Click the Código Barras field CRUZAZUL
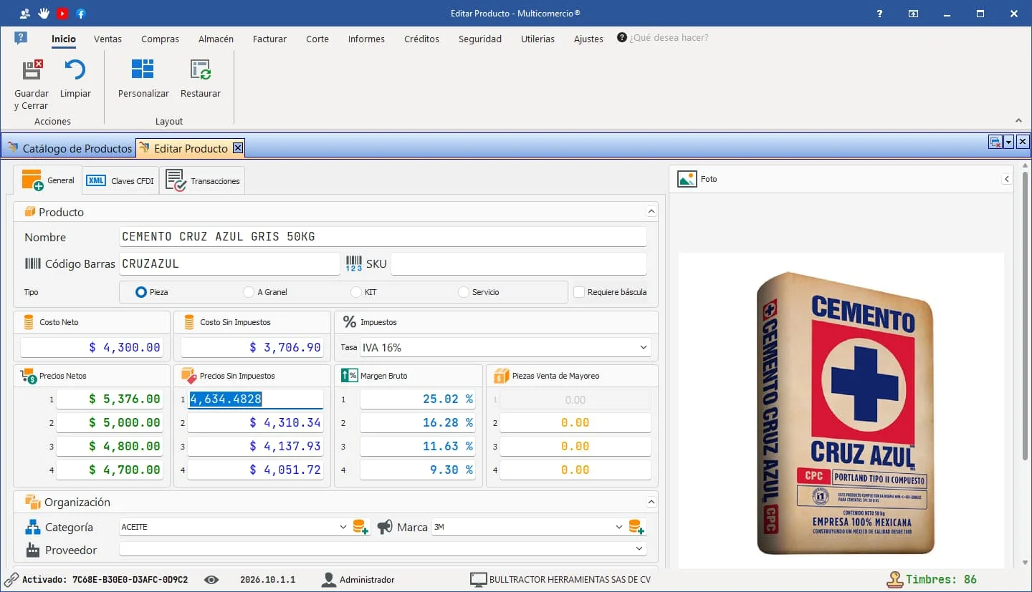Screen dimensions: 1032x592 229,263
